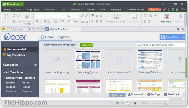Viewport: 189px width, 108px height.
Task: Open Settings in the bottom bar
Action: (154, 94)
